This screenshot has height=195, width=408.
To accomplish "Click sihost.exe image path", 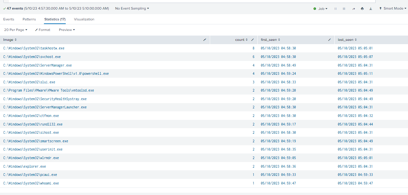I will 31,133.
